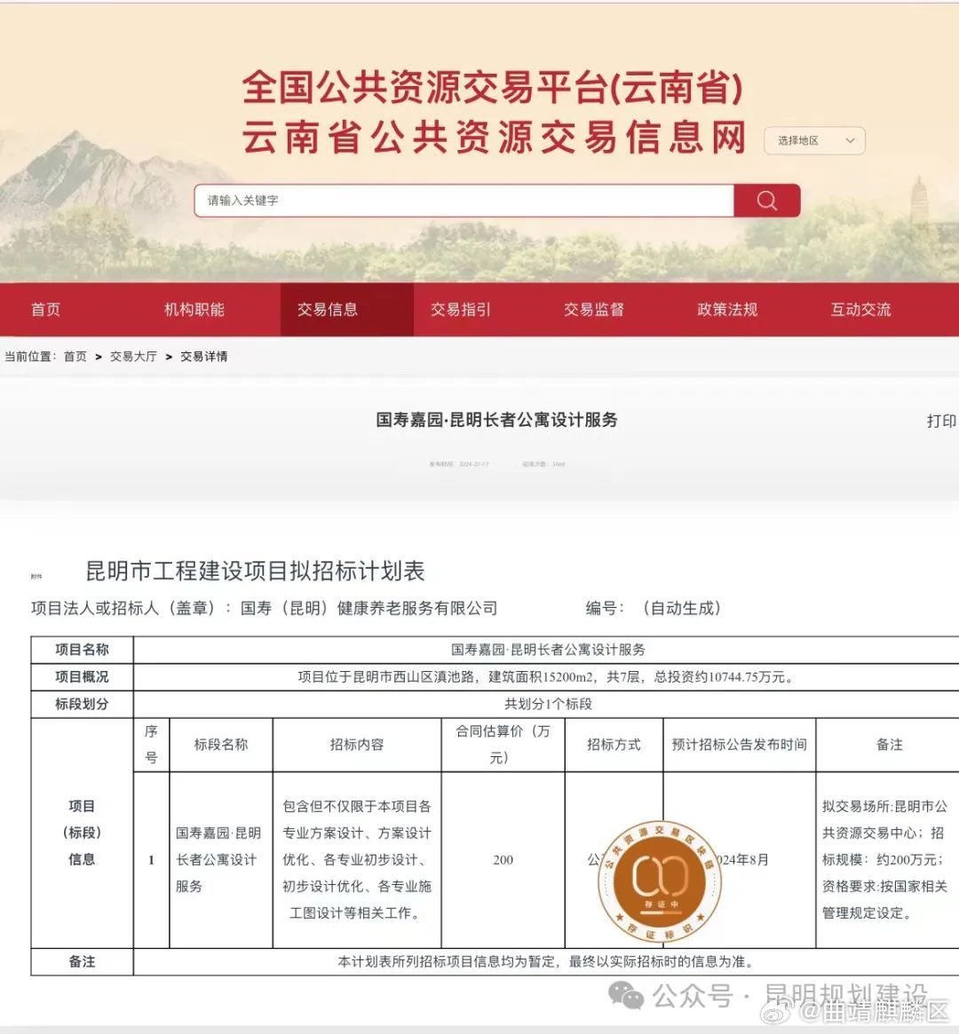Viewport: 959px width, 1034px height.
Task: Click the 项目(标段)信息 row header
Action: [82, 833]
